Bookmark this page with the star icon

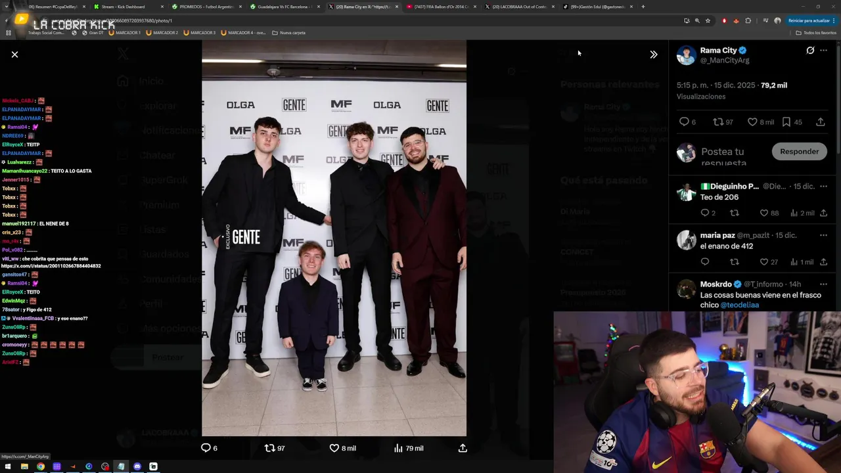click(x=708, y=20)
